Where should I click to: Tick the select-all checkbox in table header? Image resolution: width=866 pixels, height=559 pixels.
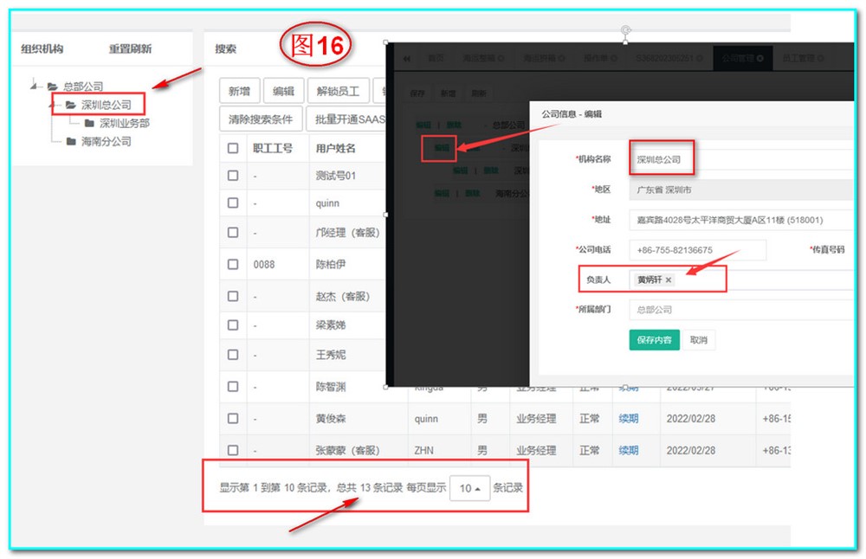(x=233, y=148)
